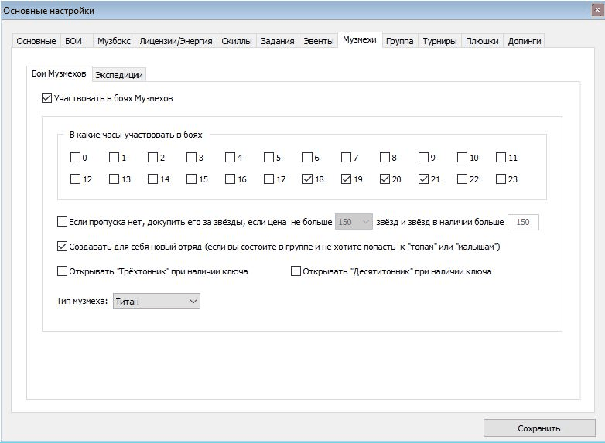This screenshot has width=605, height=443.
Task: Switch to the Эвенты tab
Action: pos(319,41)
